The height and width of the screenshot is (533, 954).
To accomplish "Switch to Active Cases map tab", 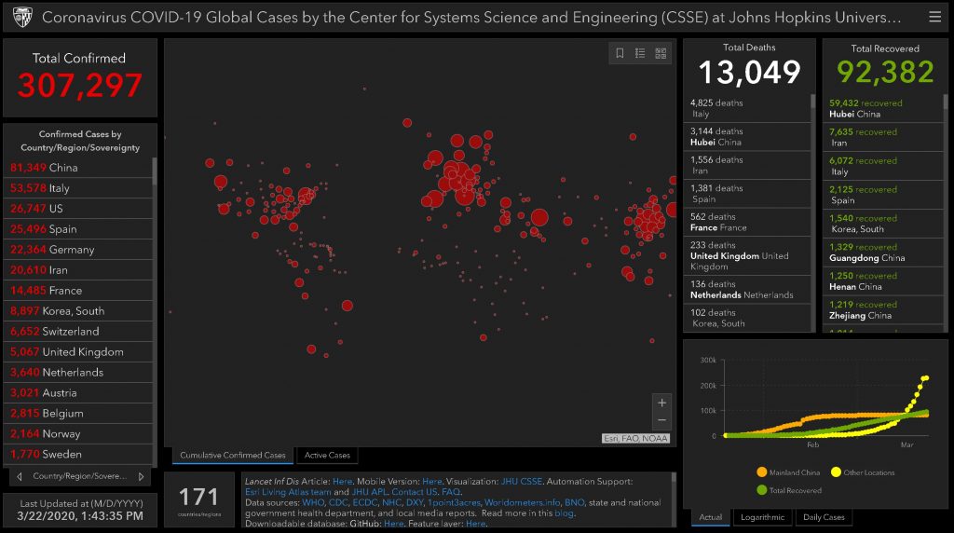I will (x=327, y=455).
